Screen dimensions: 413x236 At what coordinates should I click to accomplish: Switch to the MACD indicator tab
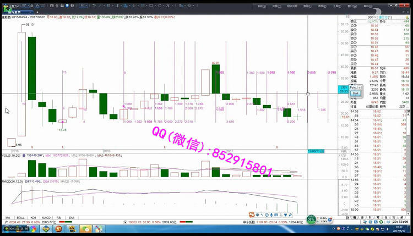click(x=46, y=218)
